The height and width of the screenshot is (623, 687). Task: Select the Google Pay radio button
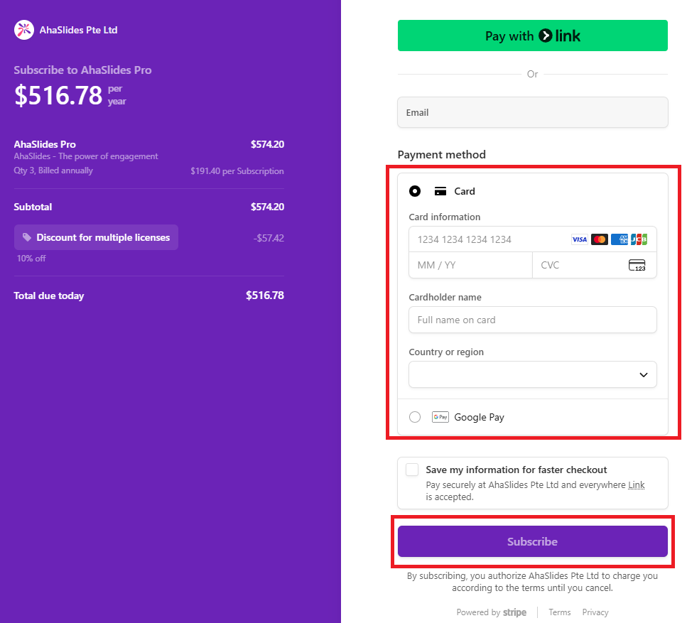[x=415, y=417]
